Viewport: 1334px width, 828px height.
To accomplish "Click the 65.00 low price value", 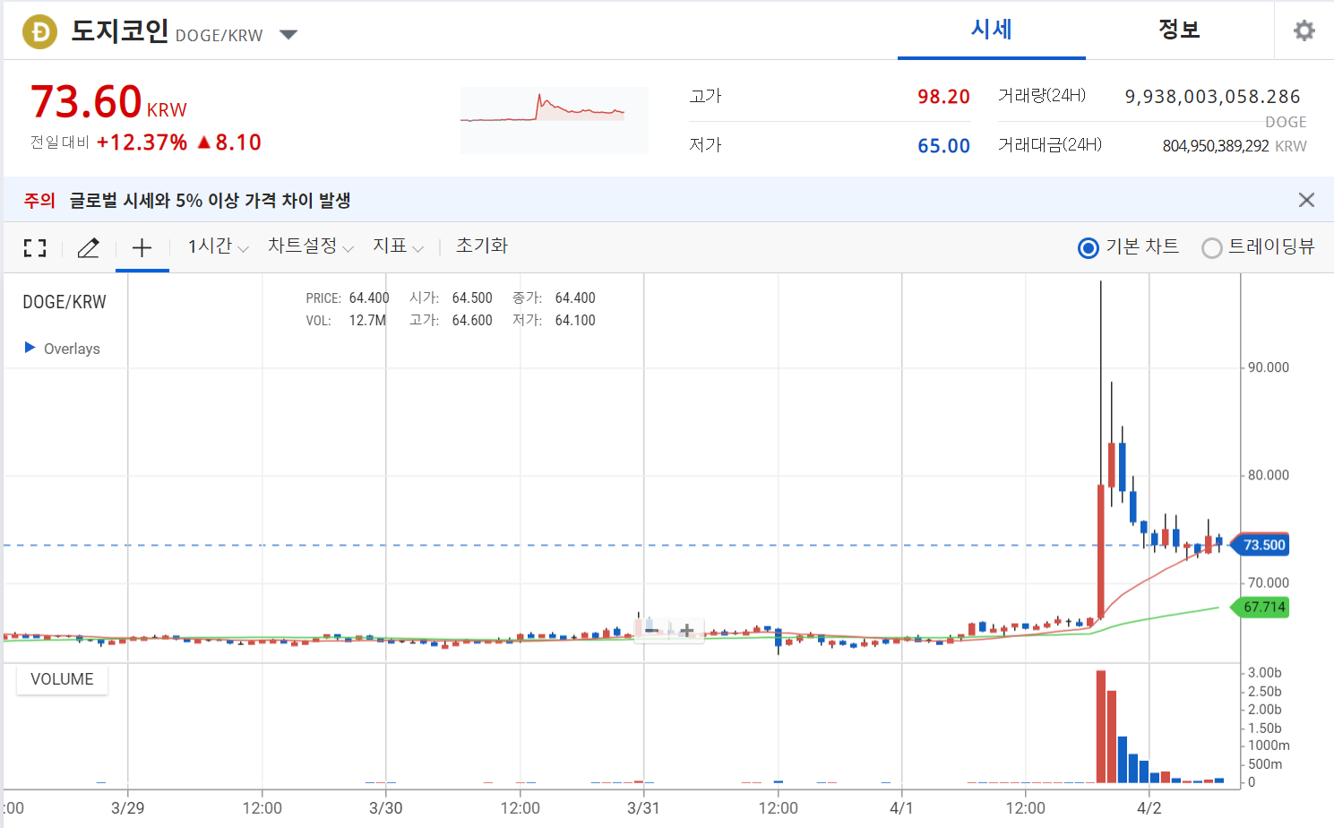I will (943, 146).
